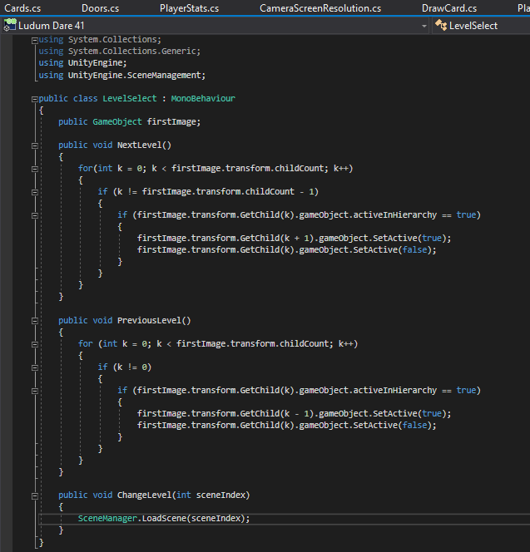This screenshot has width=530, height=552.
Task: Click the firstImage field declaration
Action: [129, 122]
